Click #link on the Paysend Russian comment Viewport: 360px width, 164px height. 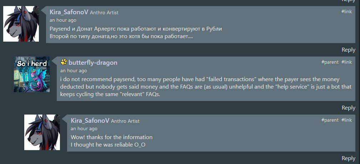(x=346, y=11)
